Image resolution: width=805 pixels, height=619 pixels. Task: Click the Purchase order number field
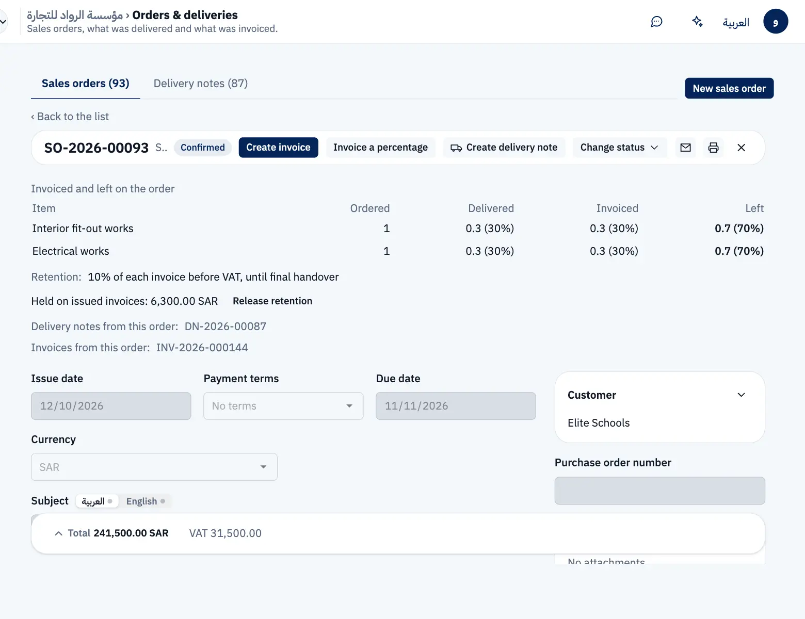coord(659,491)
